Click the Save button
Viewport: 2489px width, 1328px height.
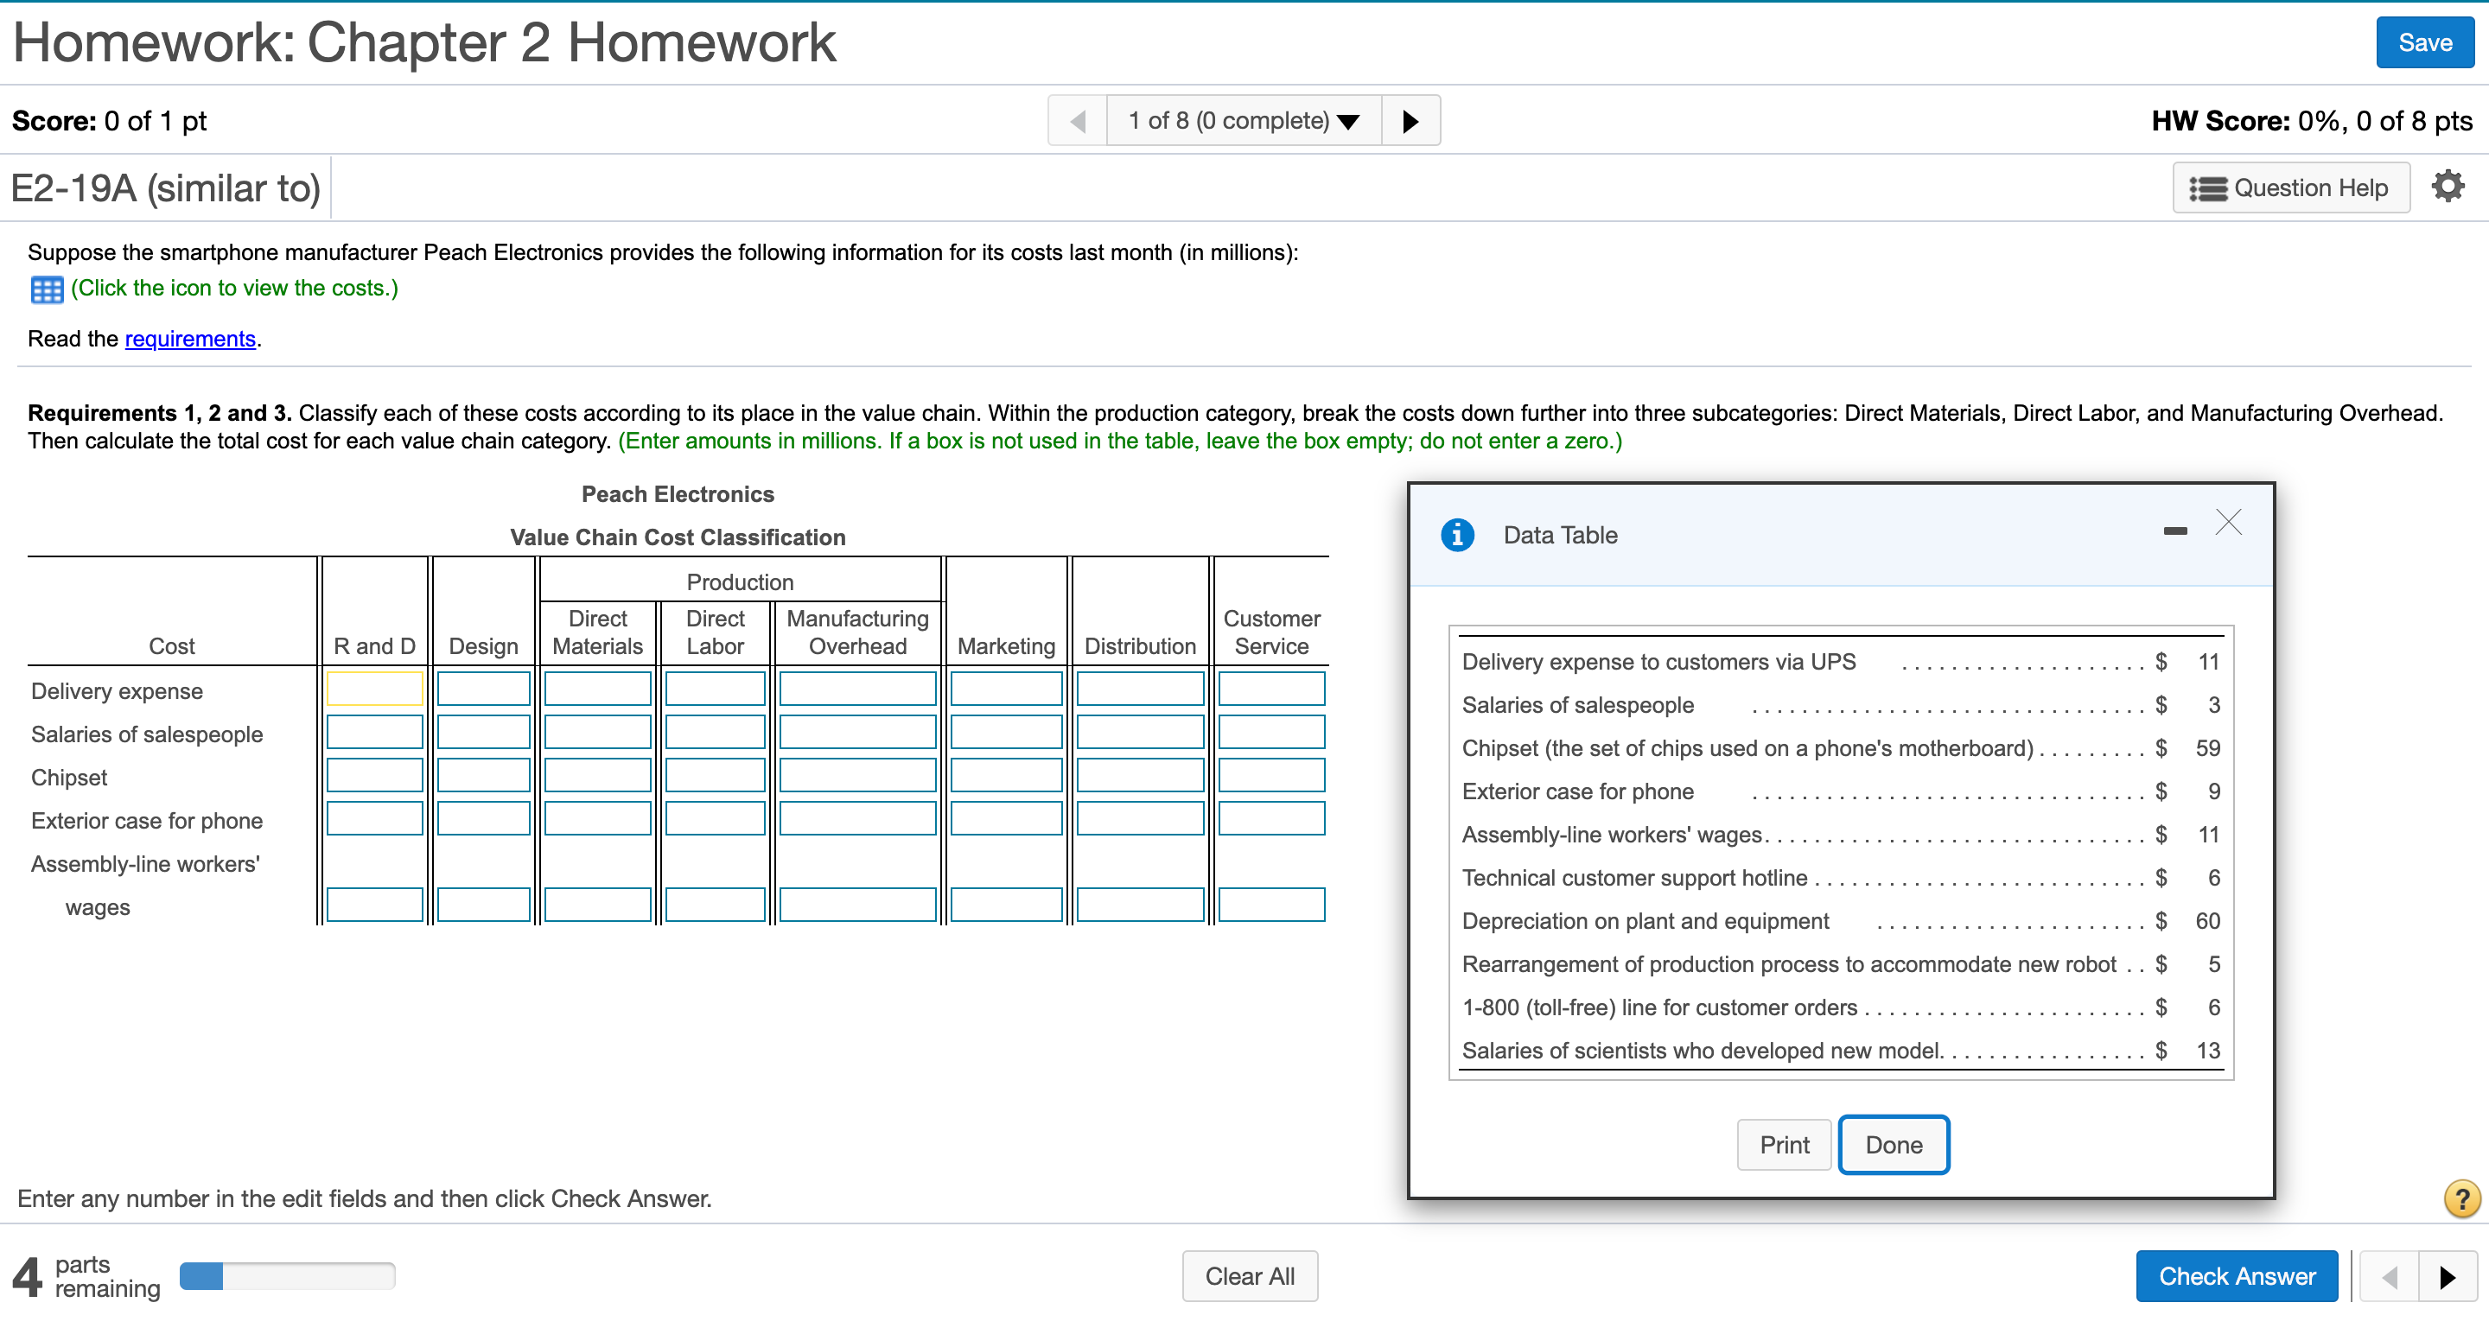pyautogui.click(x=2423, y=41)
